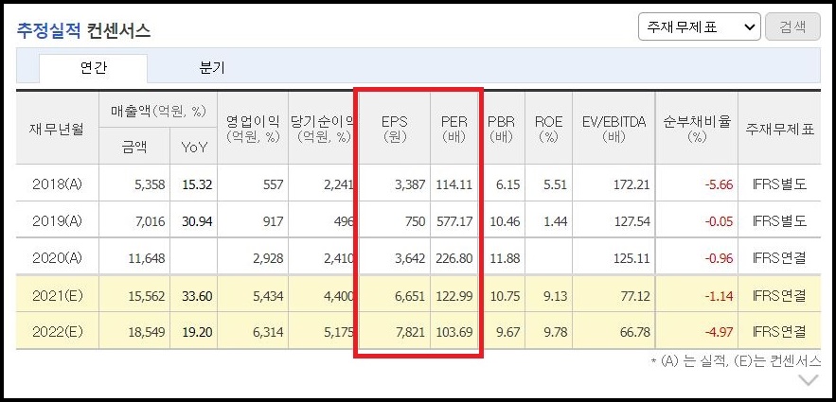Click EPS value 7,821
The image size is (836, 402).
408,333
